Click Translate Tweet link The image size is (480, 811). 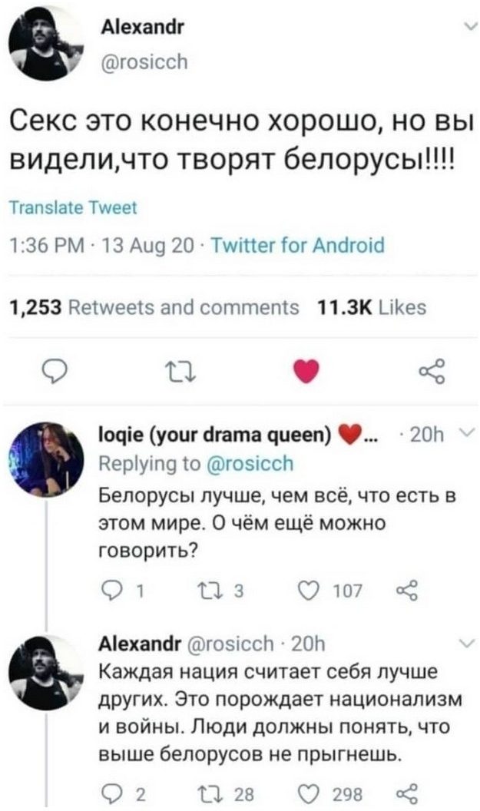click(73, 207)
